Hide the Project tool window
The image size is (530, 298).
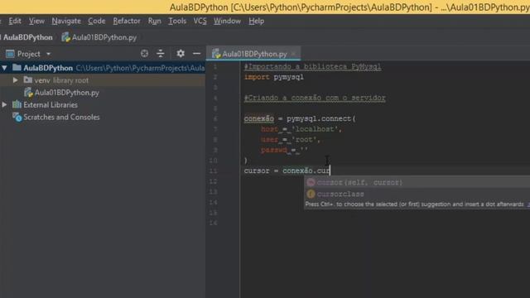point(196,53)
